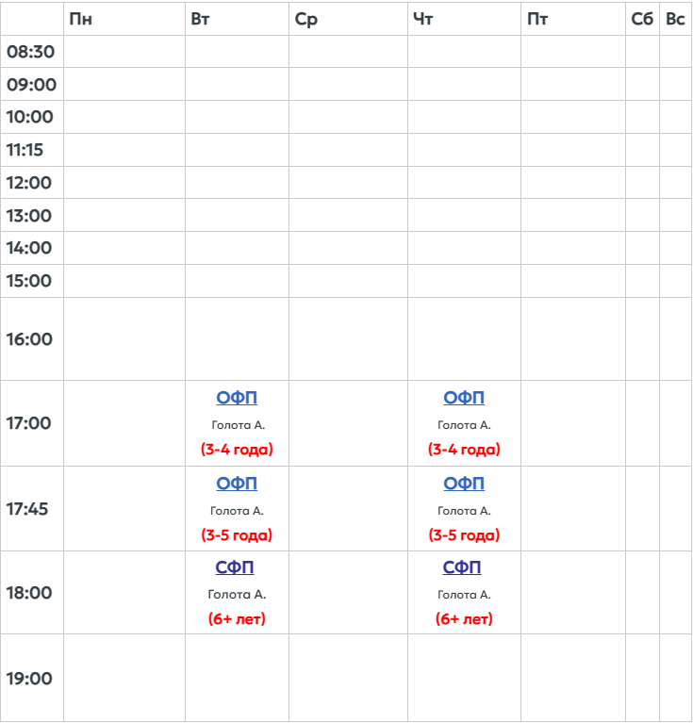Open Thursday 17:45 ОФП class link

pyautogui.click(x=464, y=484)
